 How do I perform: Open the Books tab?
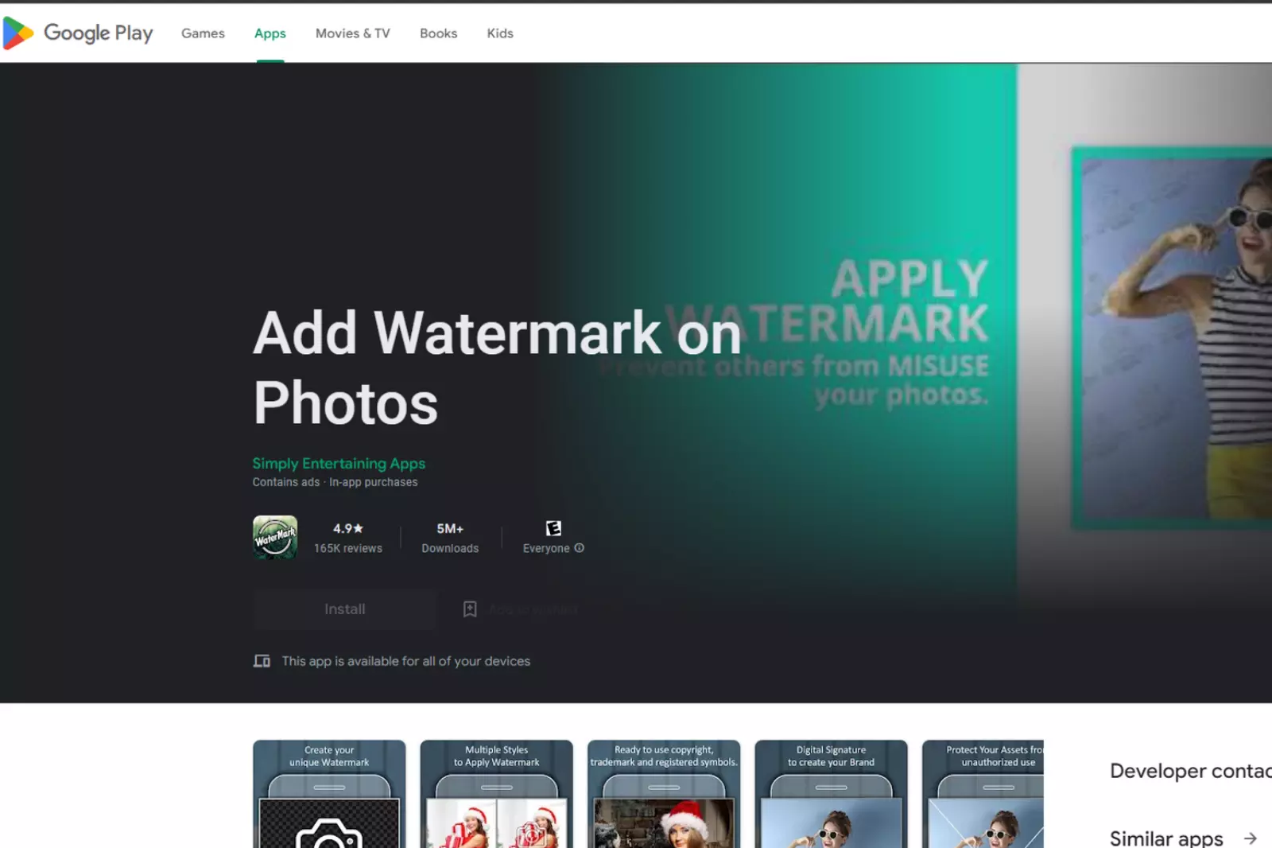(439, 33)
